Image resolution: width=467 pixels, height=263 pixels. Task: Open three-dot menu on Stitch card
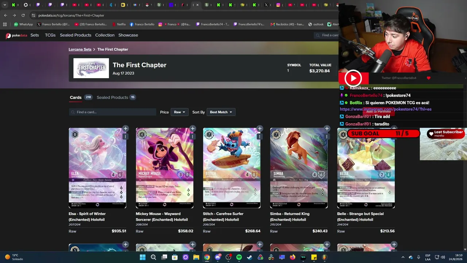coord(259,137)
